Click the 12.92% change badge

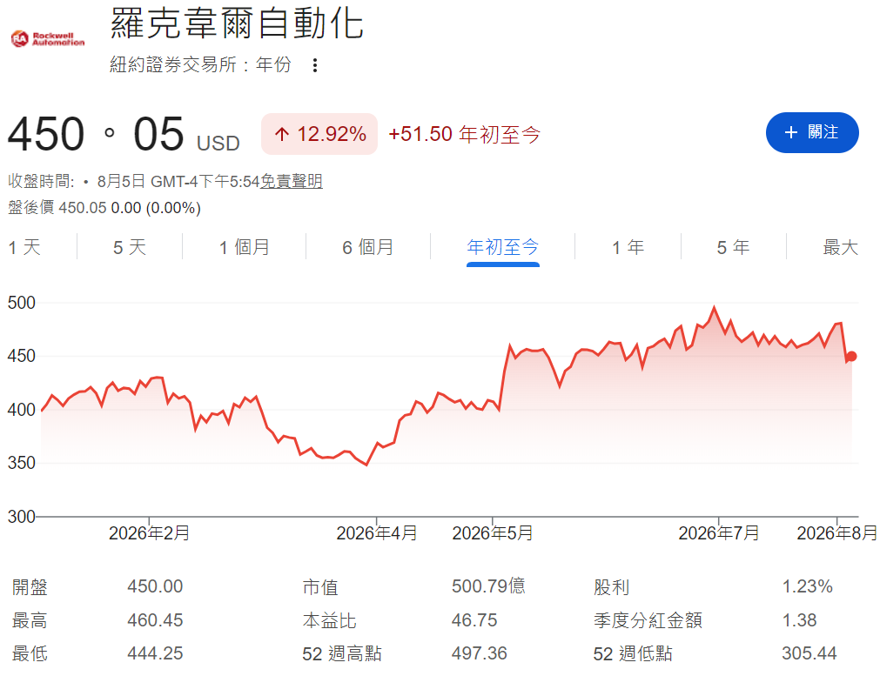tap(319, 134)
